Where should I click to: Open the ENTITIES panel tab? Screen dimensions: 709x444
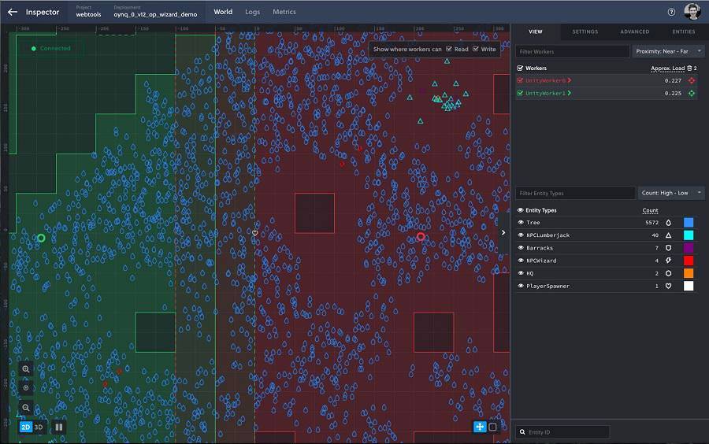click(684, 31)
